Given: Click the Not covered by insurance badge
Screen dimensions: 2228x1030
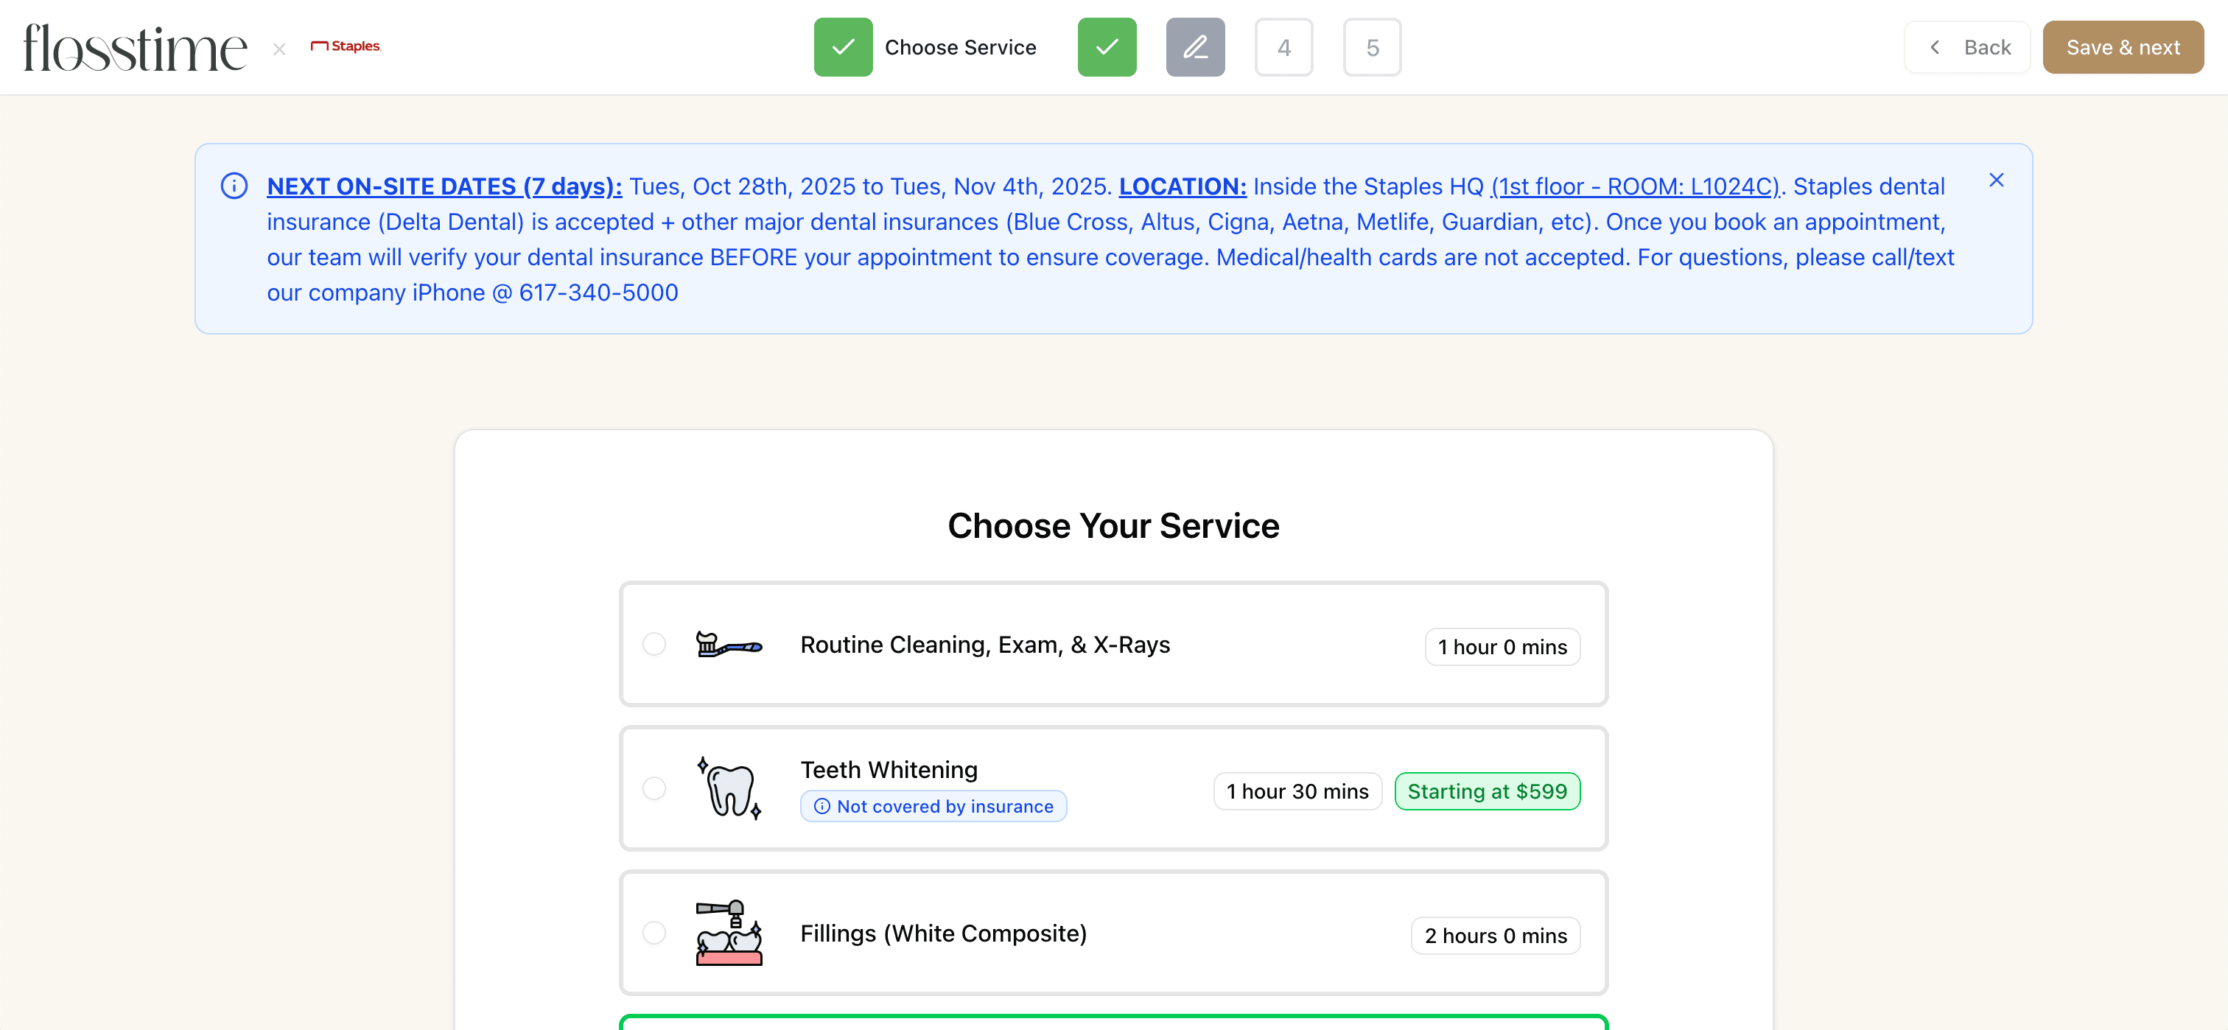Looking at the screenshot, I should pos(933,806).
